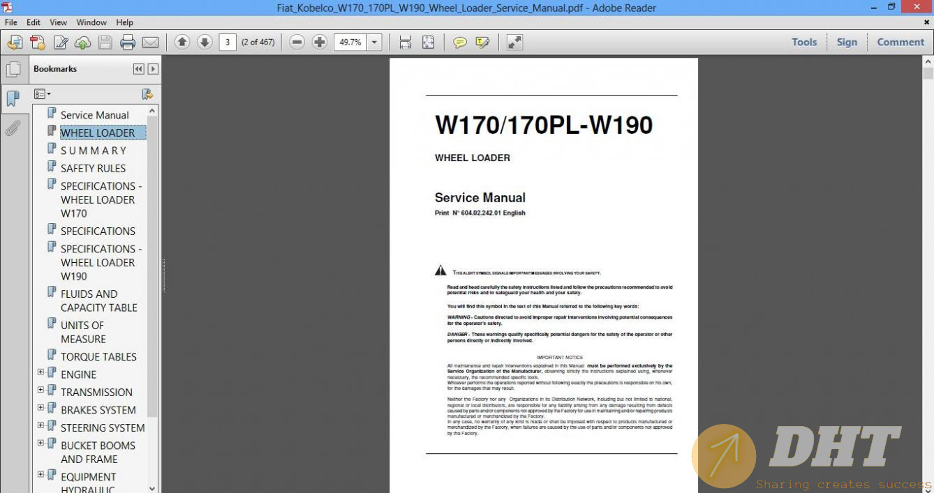
Task: Open the Page Thumbnails panel icon
Action: click(13, 69)
